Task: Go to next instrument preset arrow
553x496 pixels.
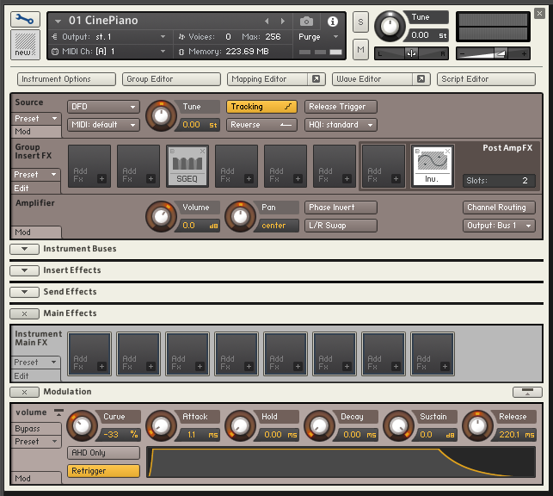Action: point(282,22)
